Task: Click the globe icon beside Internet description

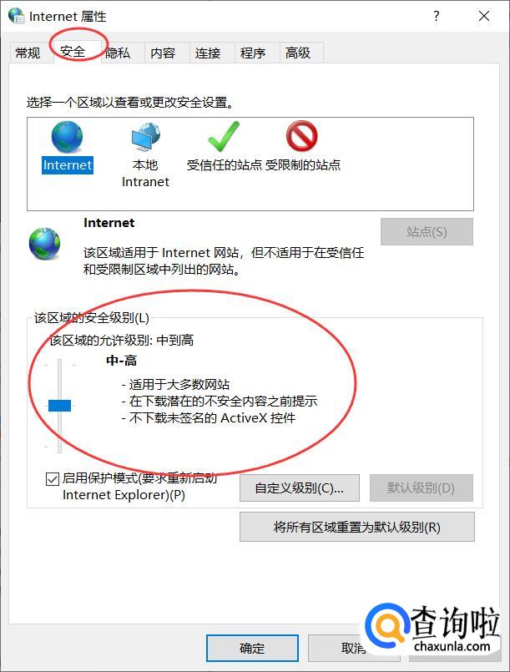Action: tap(44, 244)
